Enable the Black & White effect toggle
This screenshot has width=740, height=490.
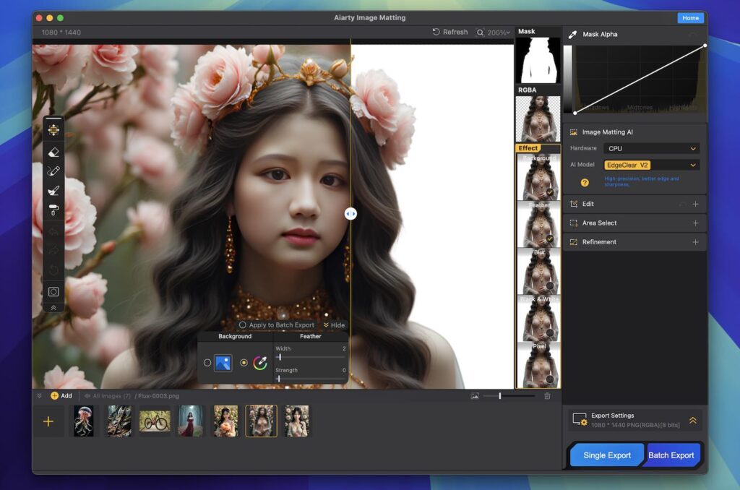550,332
